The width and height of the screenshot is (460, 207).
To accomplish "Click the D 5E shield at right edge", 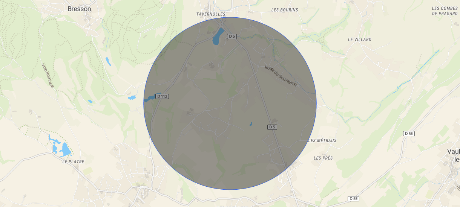I will (409, 134).
